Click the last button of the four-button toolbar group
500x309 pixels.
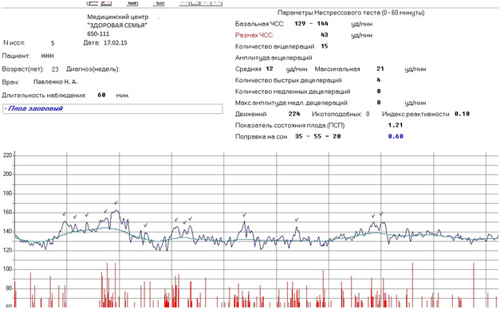tap(217, 3)
